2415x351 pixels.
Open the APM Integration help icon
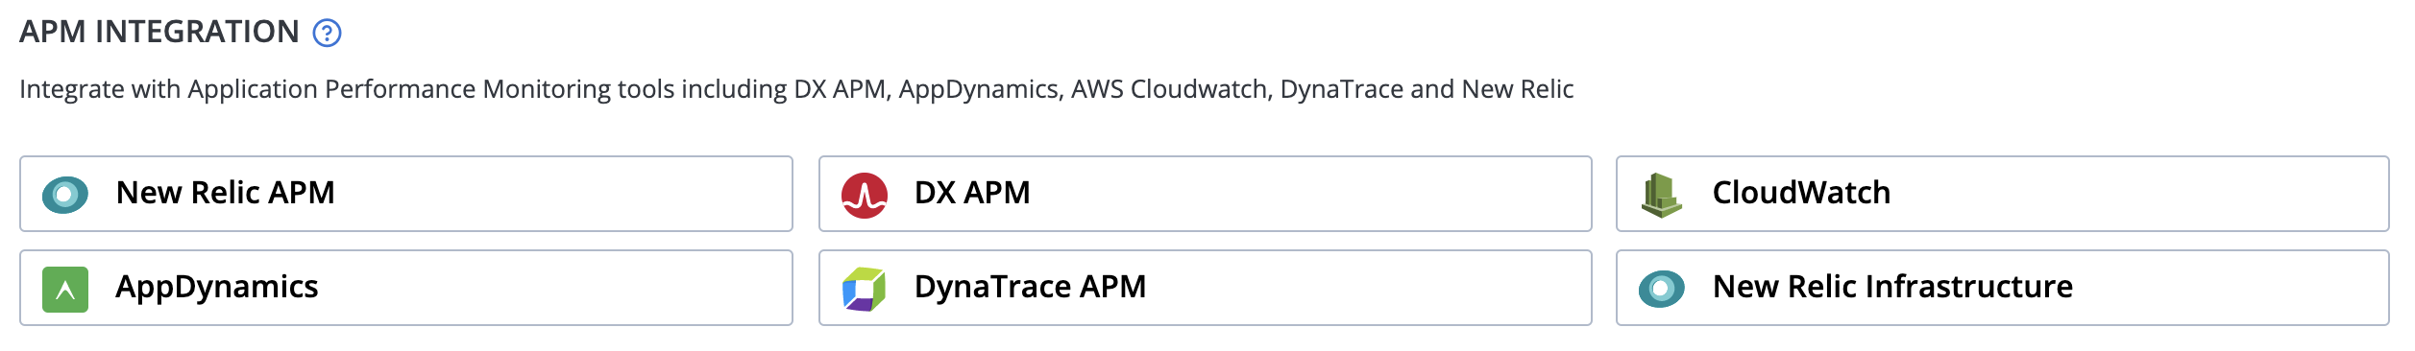(x=327, y=34)
